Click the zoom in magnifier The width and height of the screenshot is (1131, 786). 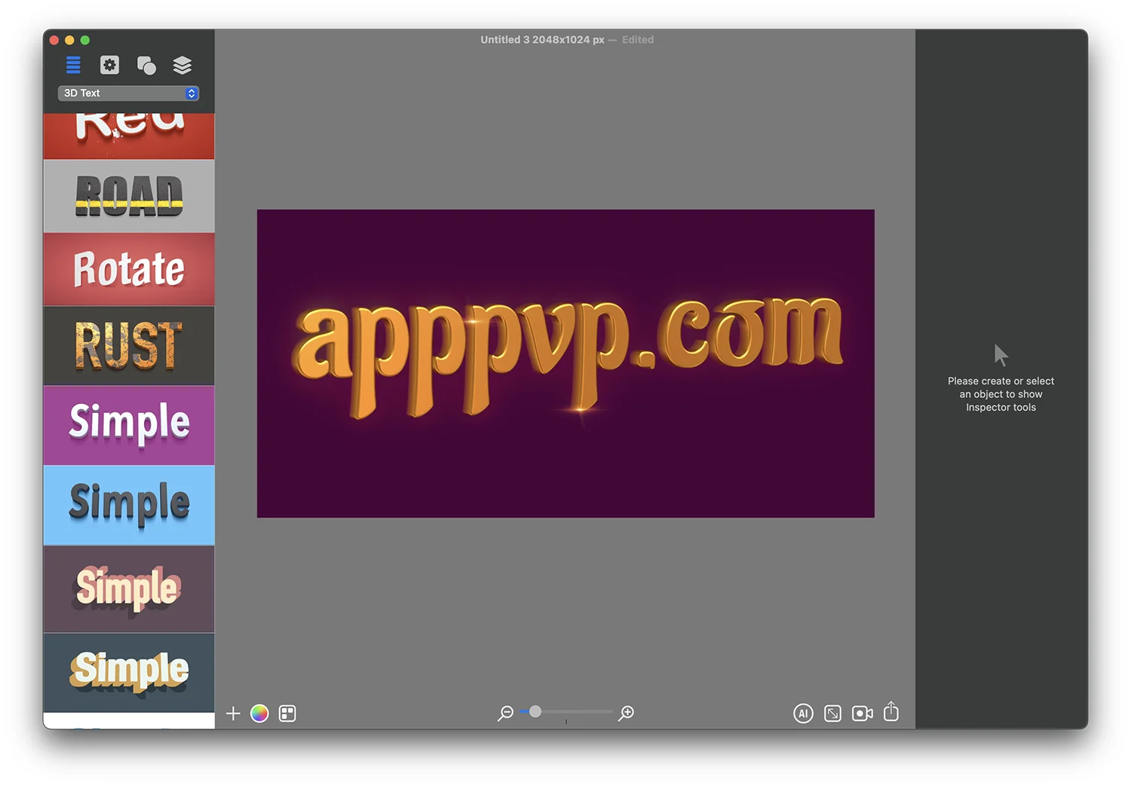point(626,713)
